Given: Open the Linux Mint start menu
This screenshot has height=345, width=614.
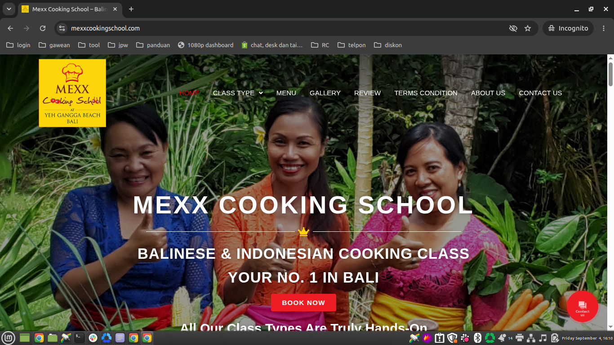Looking at the screenshot, I should click(x=9, y=338).
